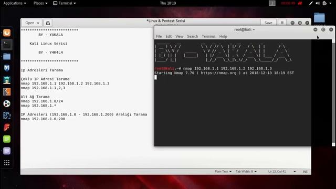Toggle INS insert mode in status bar

[x=305, y=172]
